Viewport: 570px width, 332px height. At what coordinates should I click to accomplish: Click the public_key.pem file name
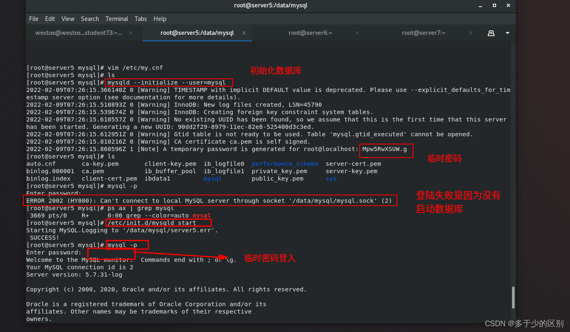pos(278,179)
